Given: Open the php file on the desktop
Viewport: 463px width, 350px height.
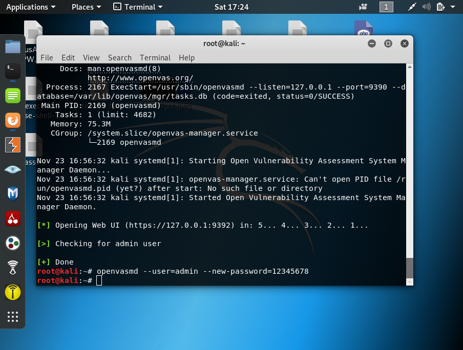Looking at the screenshot, I should (364, 28).
